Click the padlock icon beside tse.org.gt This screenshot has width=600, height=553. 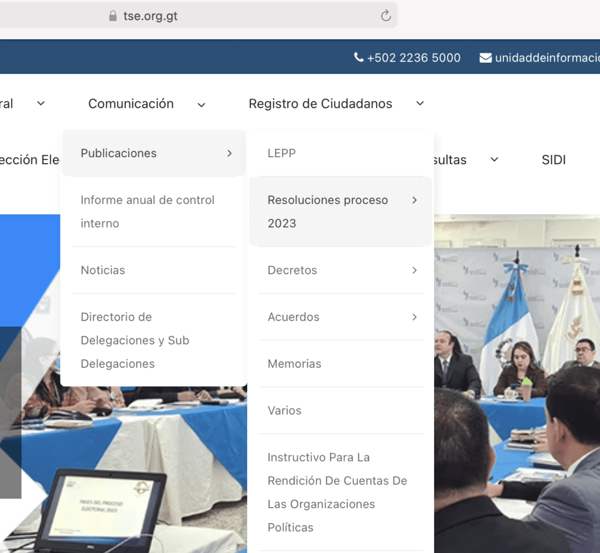coord(113,16)
